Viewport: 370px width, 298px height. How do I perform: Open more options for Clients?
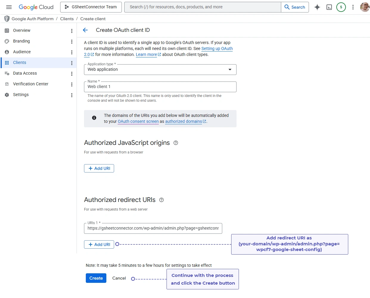pos(72,63)
